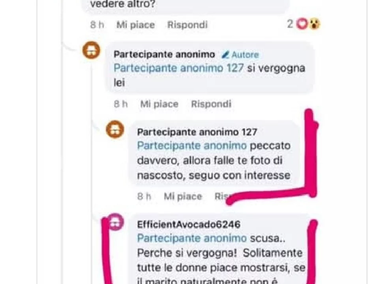Click Mi piace under 'seguo con interesse' comment
The height and width of the screenshot is (284, 379).
[183, 196]
